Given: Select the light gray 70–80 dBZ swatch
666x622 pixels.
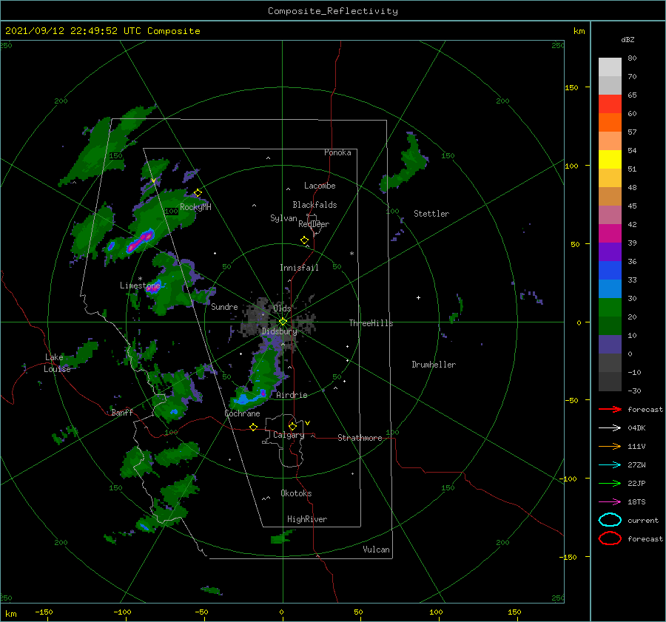Looking at the screenshot, I should tap(610, 67).
